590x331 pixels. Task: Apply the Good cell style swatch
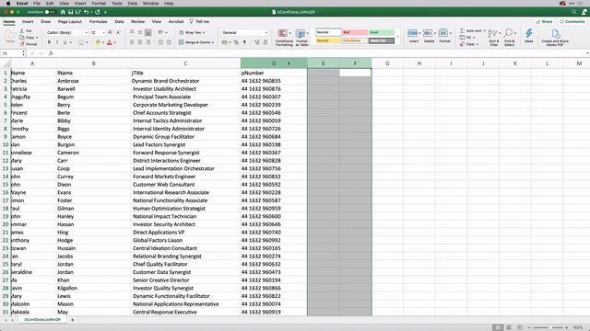click(x=382, y=33)
